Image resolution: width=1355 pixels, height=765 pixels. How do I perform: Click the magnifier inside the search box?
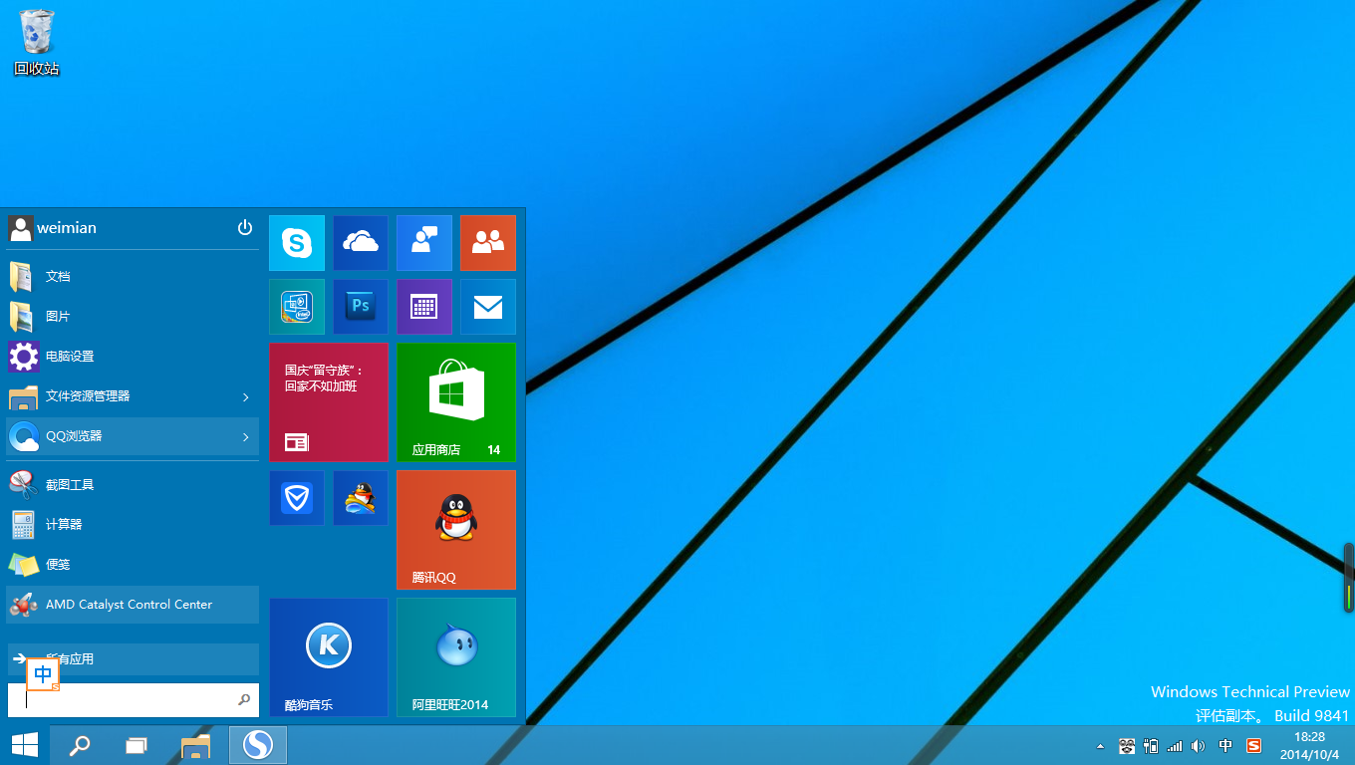(x=244, y=700)
